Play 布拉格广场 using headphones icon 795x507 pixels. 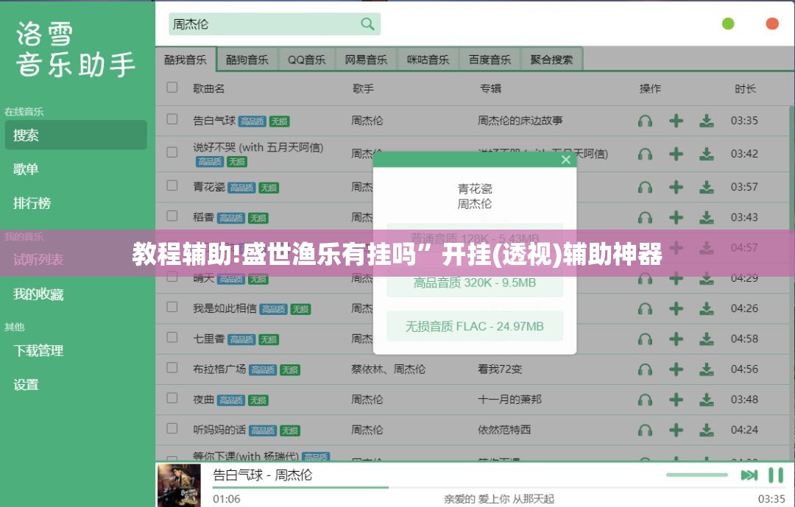point(645,369)
